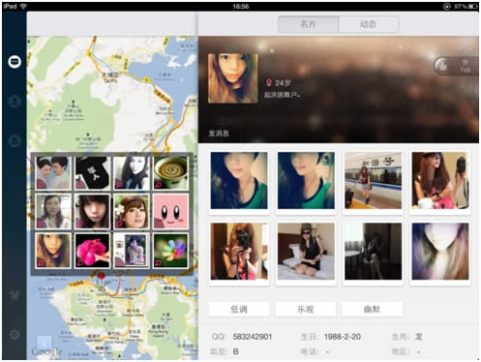Click the birthday value 1988-2-20
The image size is (481, 362).
point(343,337)
